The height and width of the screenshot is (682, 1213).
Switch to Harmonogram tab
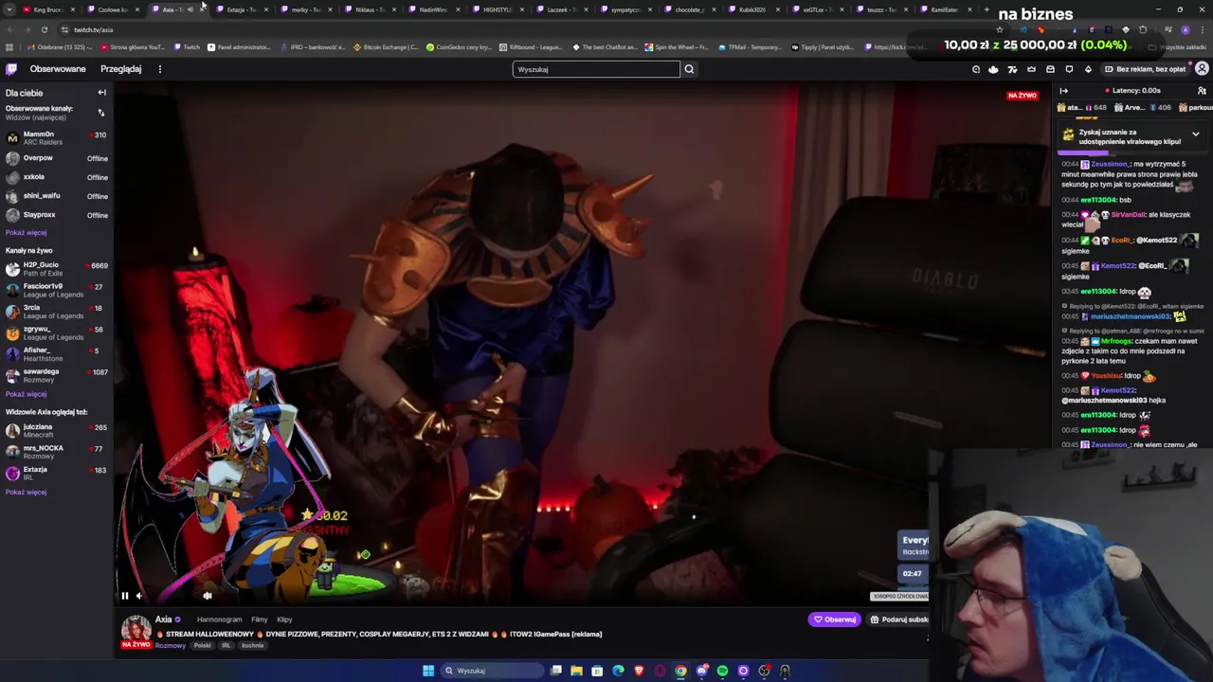219,619
